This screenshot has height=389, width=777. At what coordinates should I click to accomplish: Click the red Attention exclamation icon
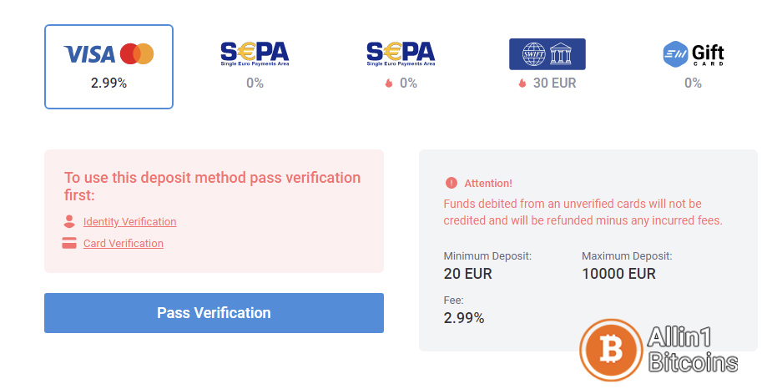click(x=452, y=183)
